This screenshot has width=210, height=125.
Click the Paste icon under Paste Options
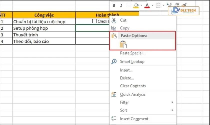click(123, 44)
